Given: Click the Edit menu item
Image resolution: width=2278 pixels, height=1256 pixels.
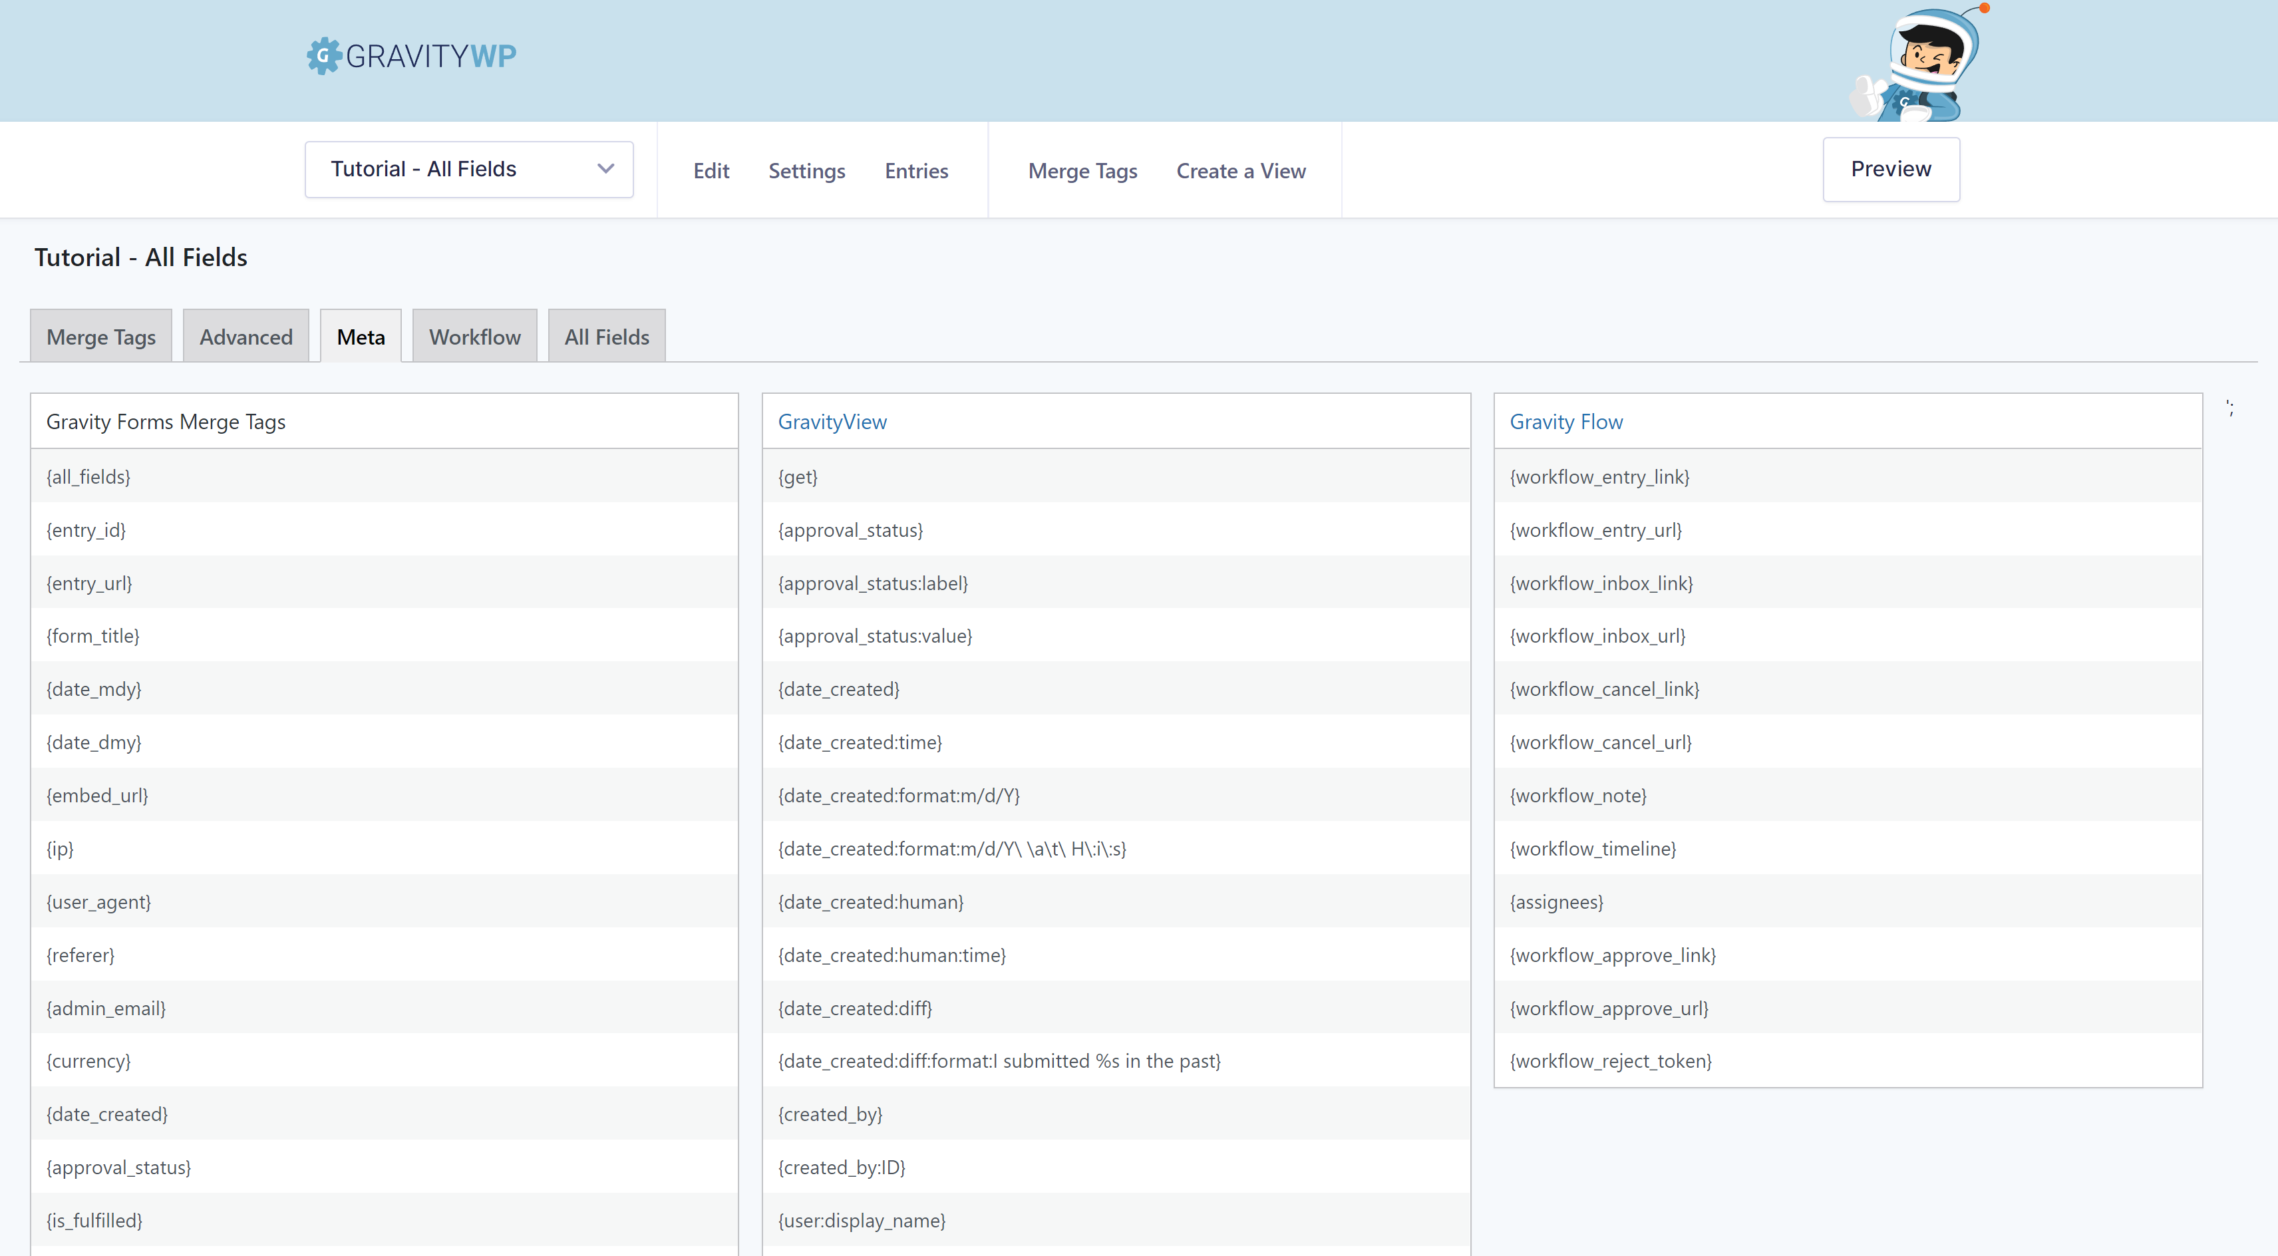Looking at the screenshot, I should point(711,171).
